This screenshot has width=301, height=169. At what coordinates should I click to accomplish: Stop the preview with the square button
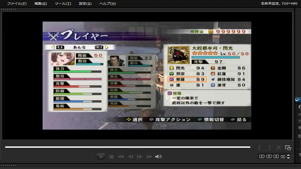pos(111,157)
